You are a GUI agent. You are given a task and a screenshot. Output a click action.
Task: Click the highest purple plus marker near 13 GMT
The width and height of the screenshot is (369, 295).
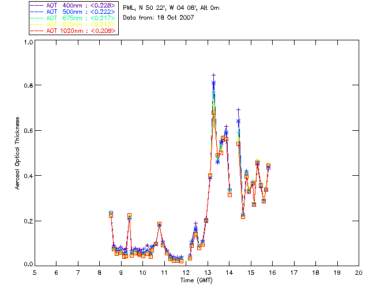pos(213,75)
